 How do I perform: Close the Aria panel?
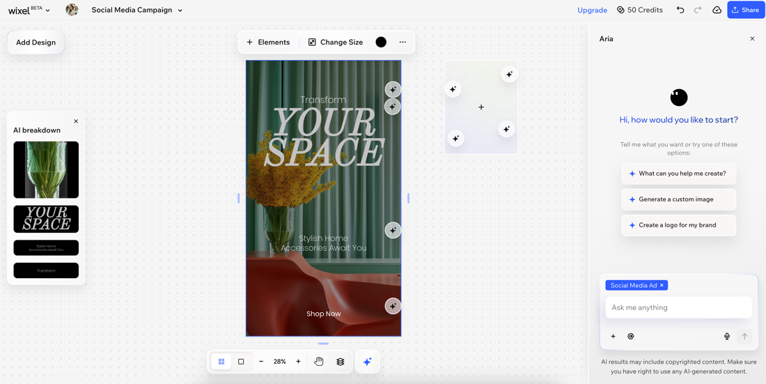(x=752, y=38)
